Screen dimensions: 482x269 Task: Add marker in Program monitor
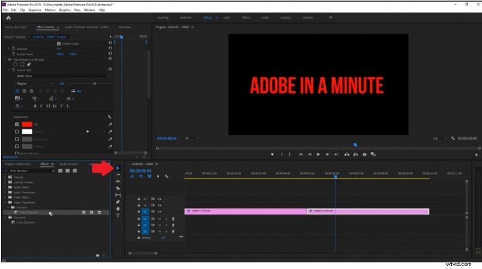click(x=272, y=155)
